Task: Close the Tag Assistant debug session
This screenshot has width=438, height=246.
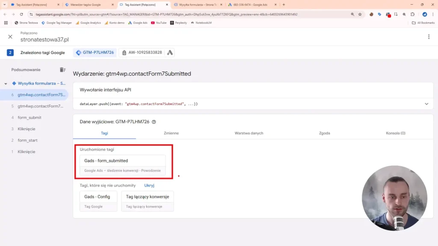Action: (10, 37)
